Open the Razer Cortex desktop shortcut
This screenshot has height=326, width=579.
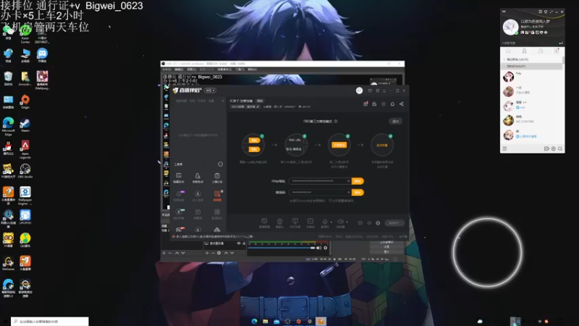point(25,35)
